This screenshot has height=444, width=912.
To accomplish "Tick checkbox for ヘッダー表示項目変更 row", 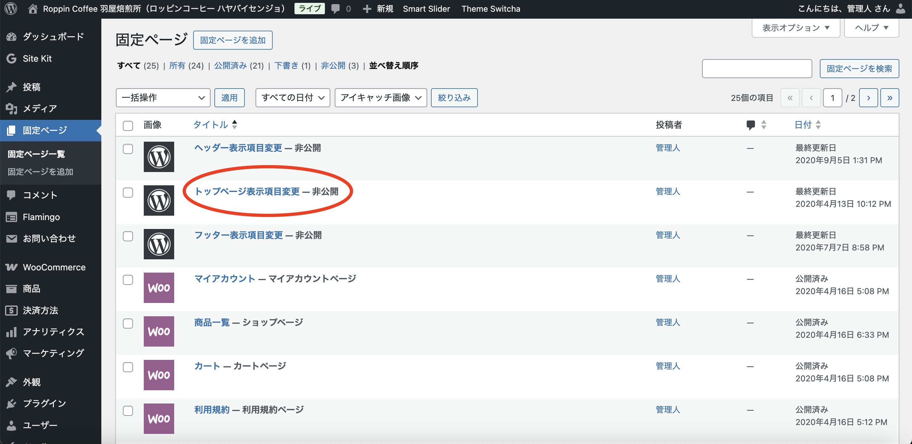I will (x=128, y=149).
